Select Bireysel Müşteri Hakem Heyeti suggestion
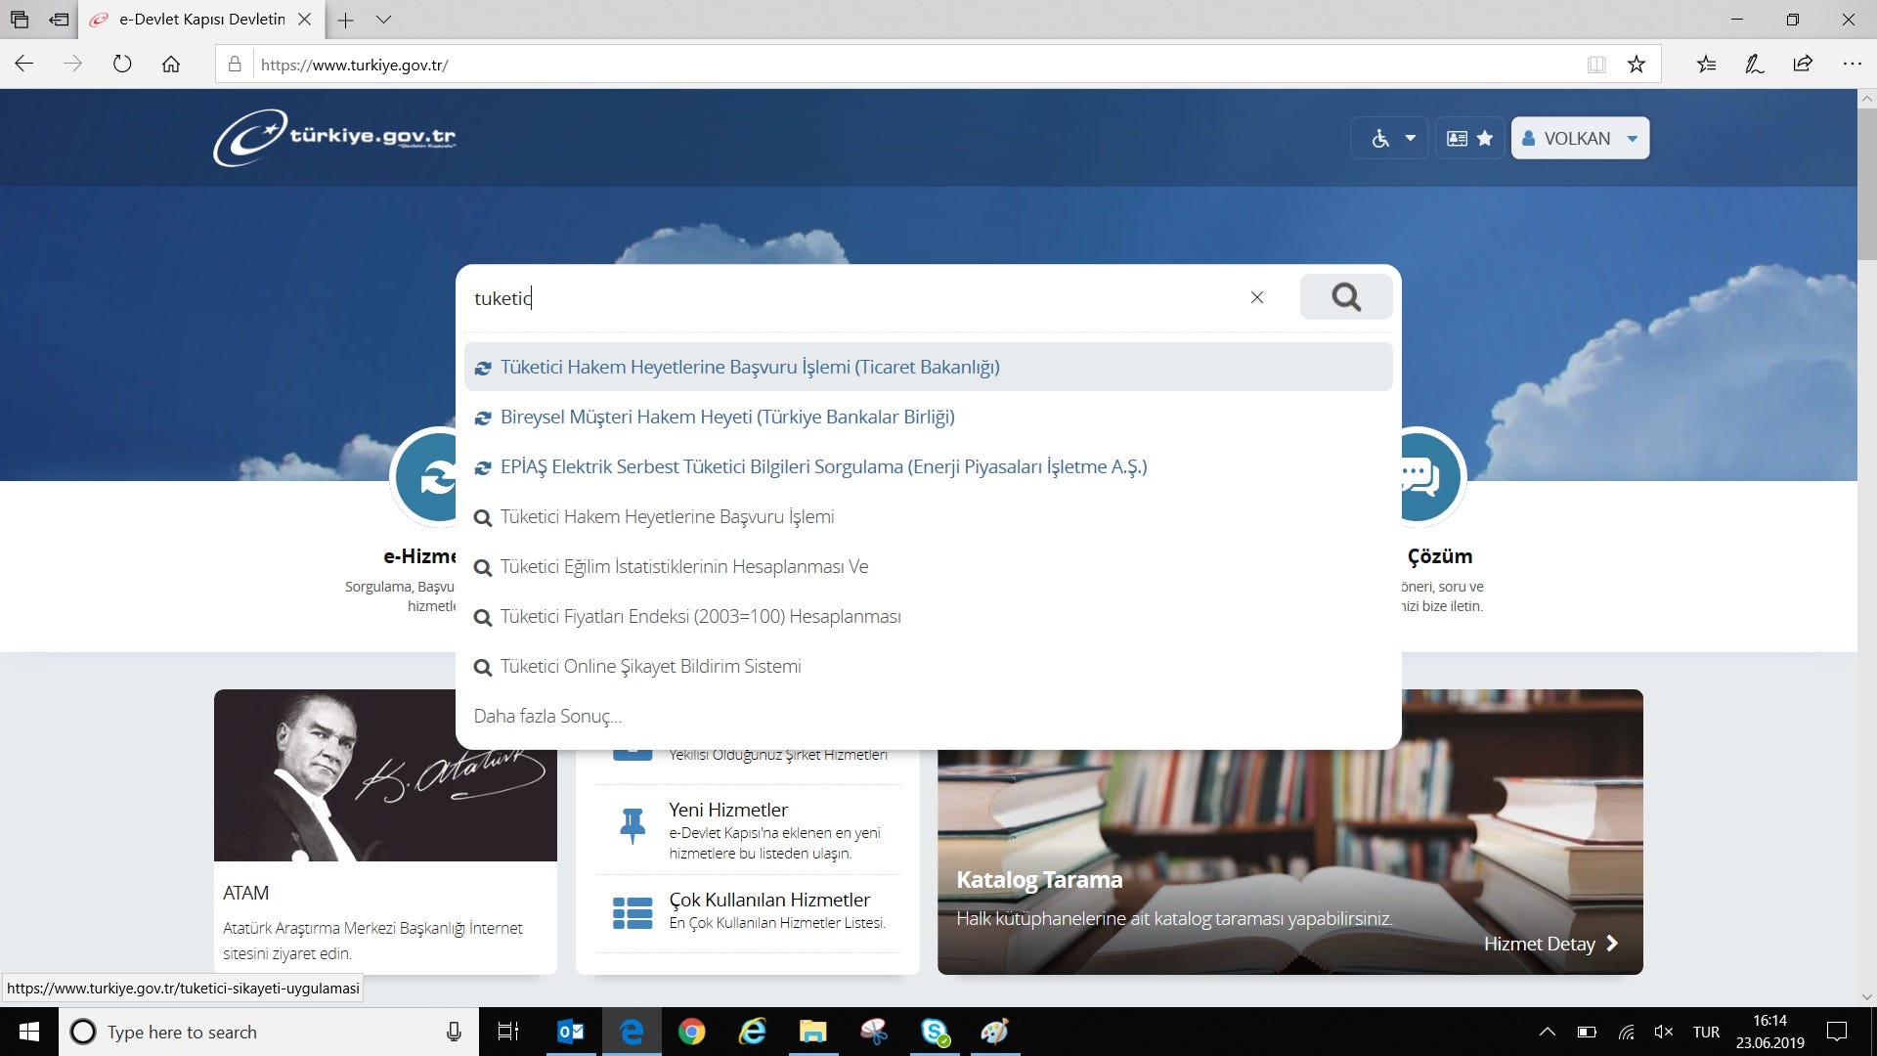This screenshot has width=1877, height=1056. click(929, 417)
